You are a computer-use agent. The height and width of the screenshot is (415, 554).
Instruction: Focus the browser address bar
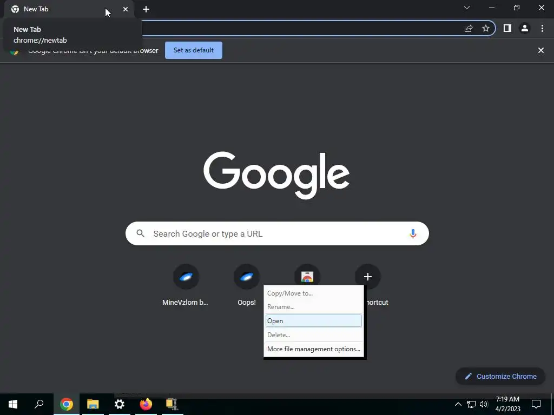point(300,28)
